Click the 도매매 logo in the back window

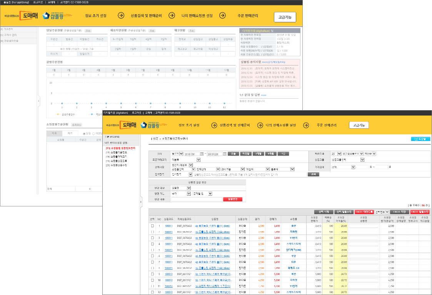(28, 15)
